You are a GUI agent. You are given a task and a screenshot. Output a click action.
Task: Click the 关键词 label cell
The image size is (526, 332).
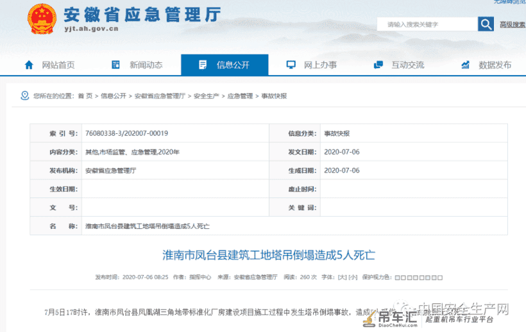pyautogui.click(x=295, y=208)
